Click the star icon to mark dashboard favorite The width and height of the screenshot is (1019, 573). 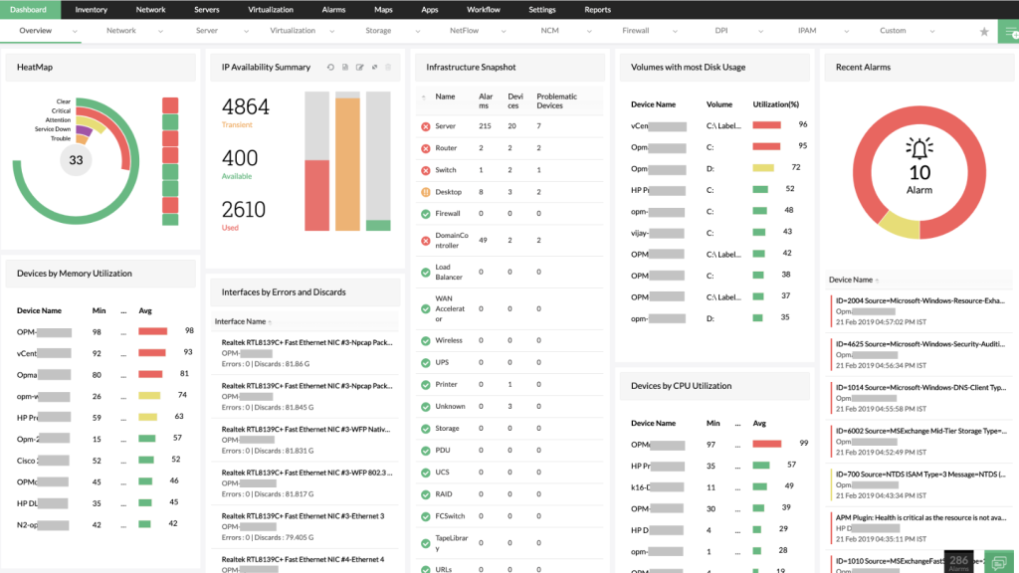984,31
